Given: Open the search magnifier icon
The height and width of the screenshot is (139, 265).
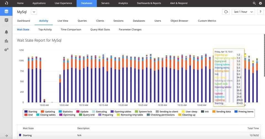Looking at the screenshot, I should [x=254, y=3].
